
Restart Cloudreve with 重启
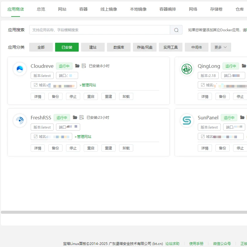[91, 96]
